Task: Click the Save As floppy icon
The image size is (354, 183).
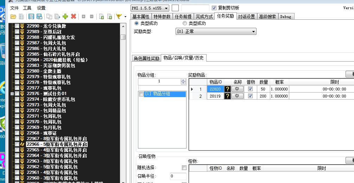Action: [39, 17]
